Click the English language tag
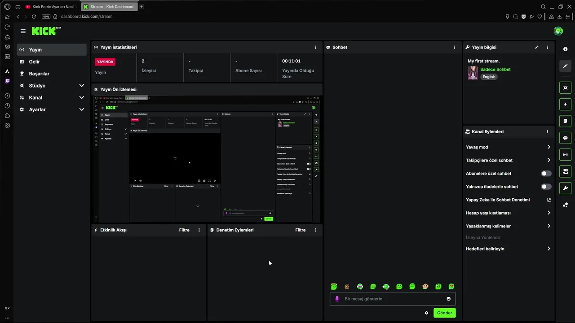 point(489,77)
